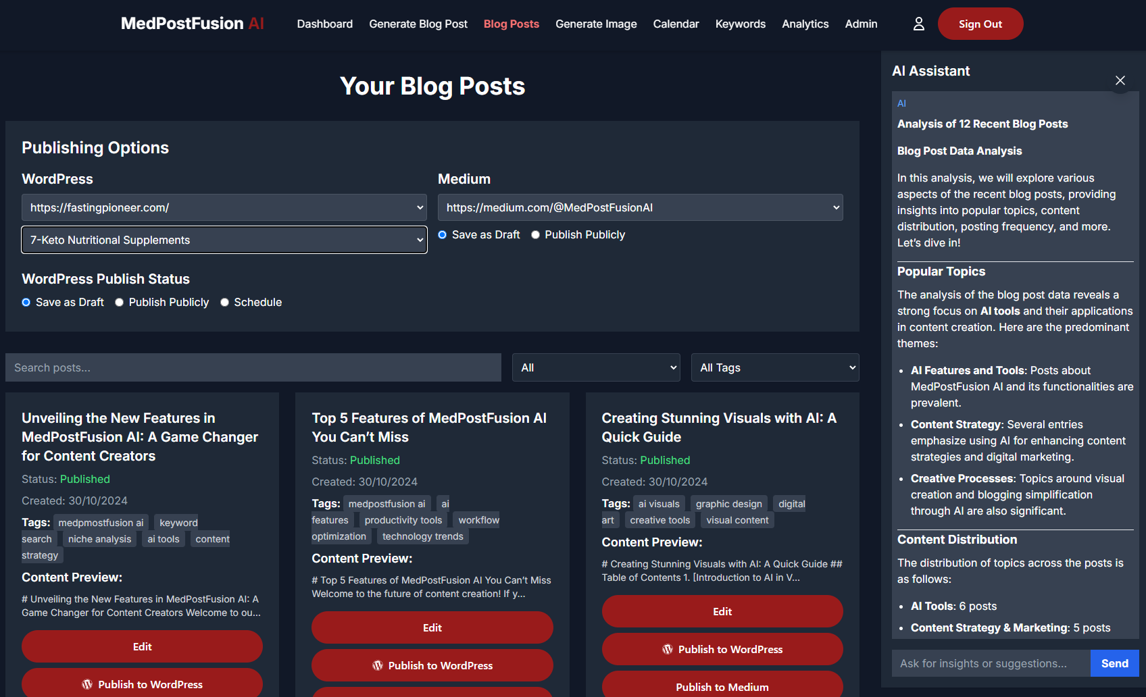This screenshot has height=697, width=1146.
Task: Navigate to Keywords
Action: [741, 24]
